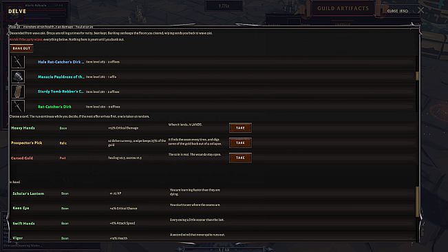Click the Relic type label for Prospector's Pick

click(x=63, y=143)
